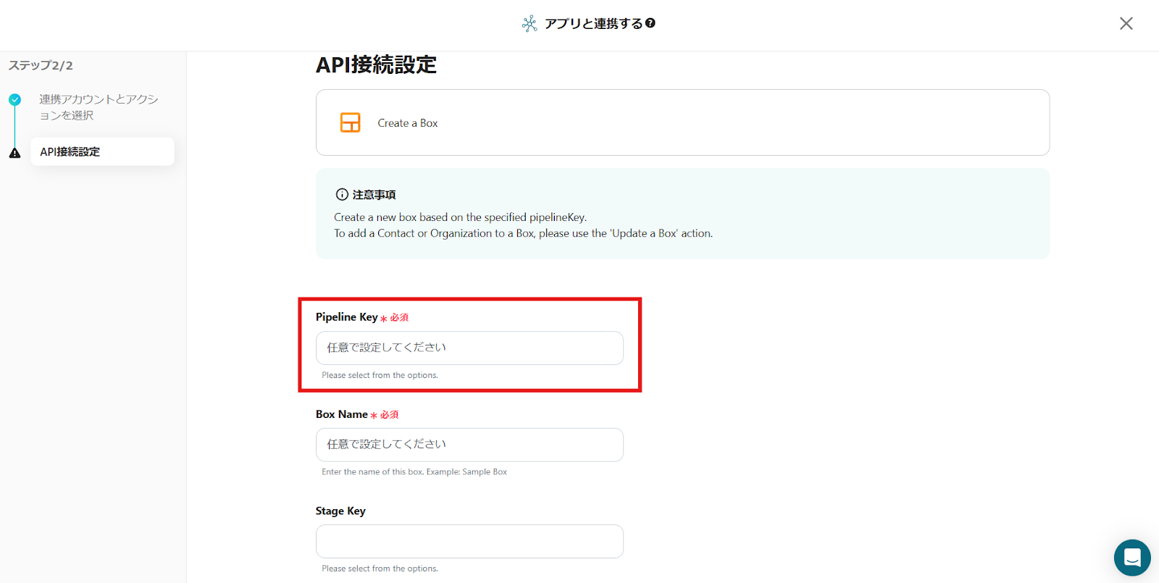The width and height of the screenshot is (1159, 583).
Task: Click into the Pipeline Key input field
Action: coord(469,348)
